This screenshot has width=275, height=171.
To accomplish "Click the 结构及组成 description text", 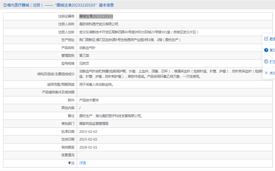I will click(x=171, y=74).
